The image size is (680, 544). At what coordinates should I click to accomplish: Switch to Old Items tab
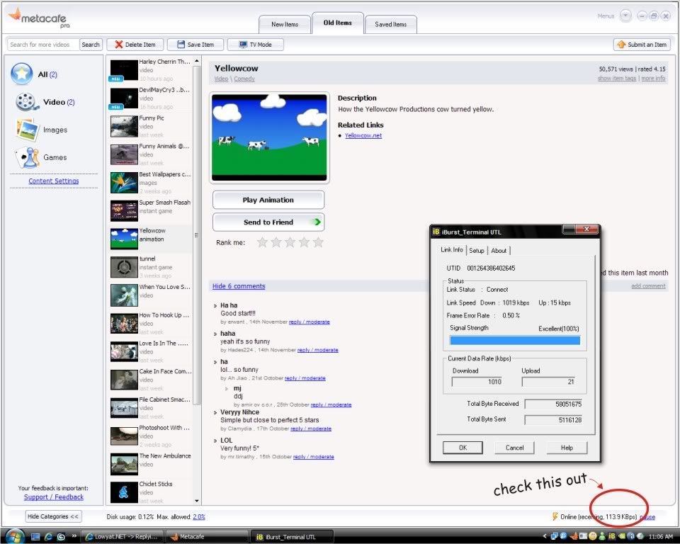(x=337, y=23)
